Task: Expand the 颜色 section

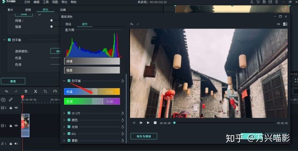Action: point(64,120)
